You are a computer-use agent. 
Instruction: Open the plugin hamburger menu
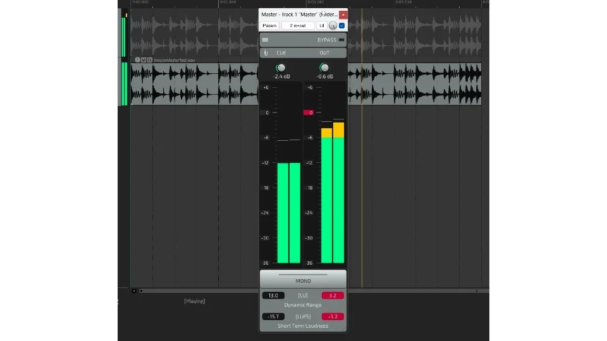[x=265, y=40]
